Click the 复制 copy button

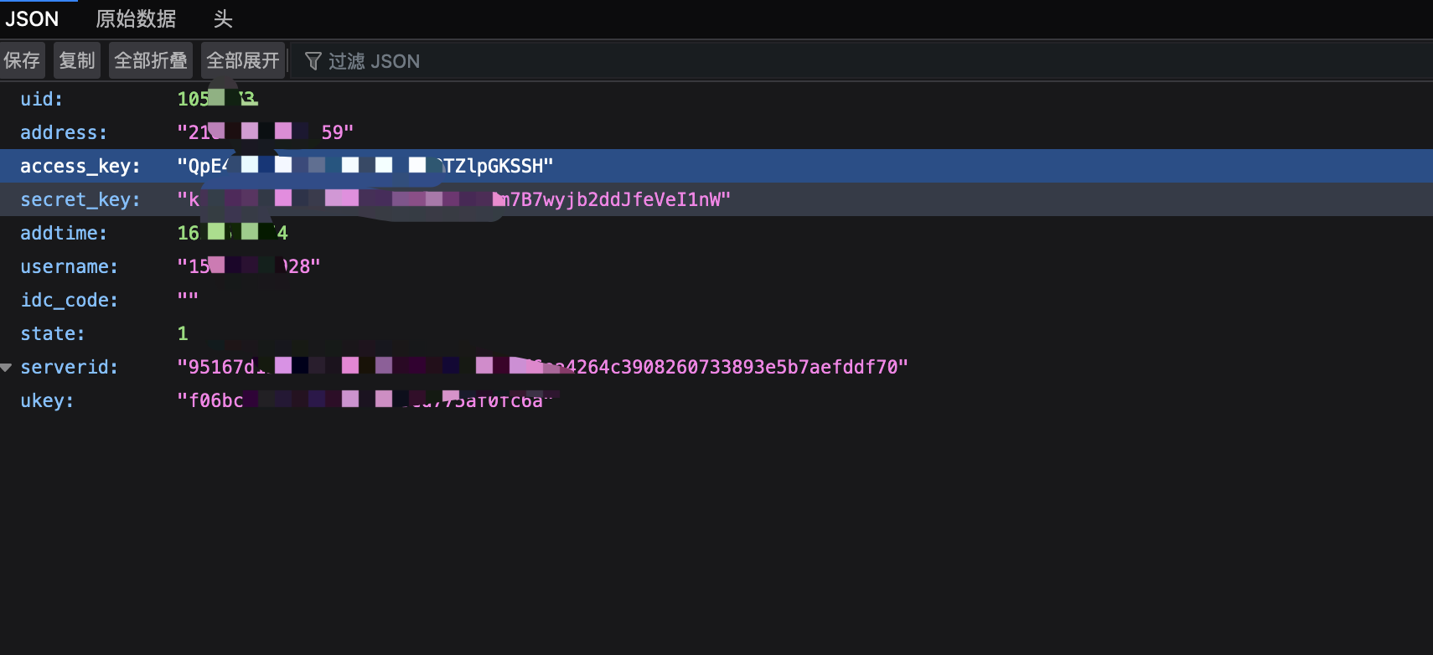pos(77,60)
